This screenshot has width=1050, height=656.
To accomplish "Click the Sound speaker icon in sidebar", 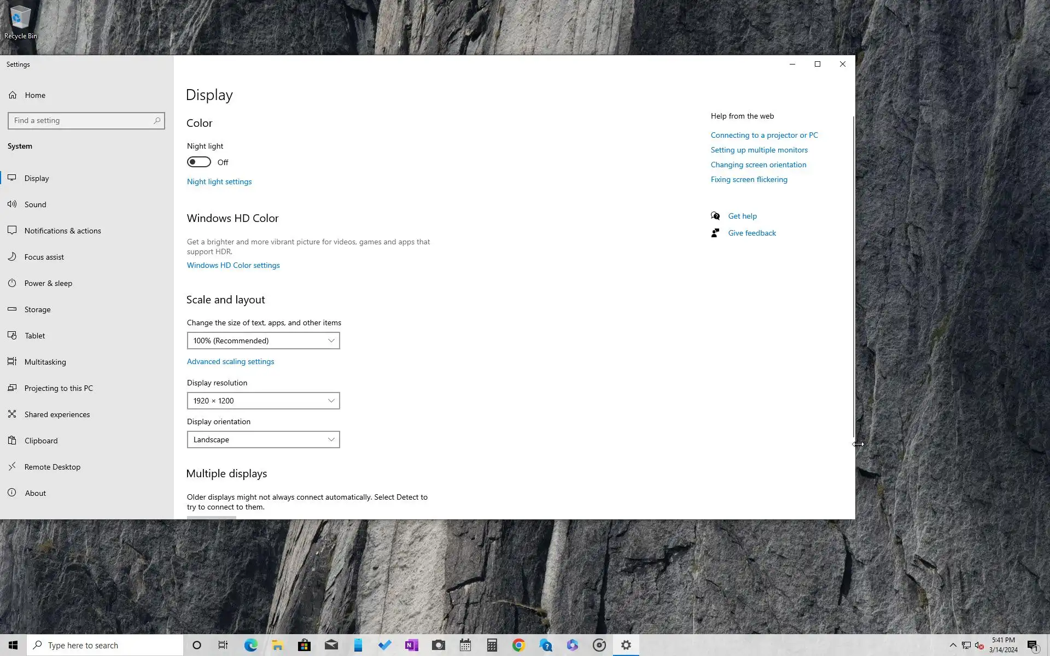I will point(12,204).
